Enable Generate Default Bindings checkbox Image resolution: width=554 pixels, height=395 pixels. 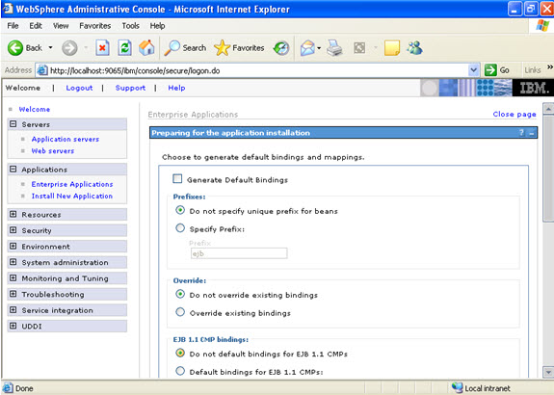tap(177, 179)
